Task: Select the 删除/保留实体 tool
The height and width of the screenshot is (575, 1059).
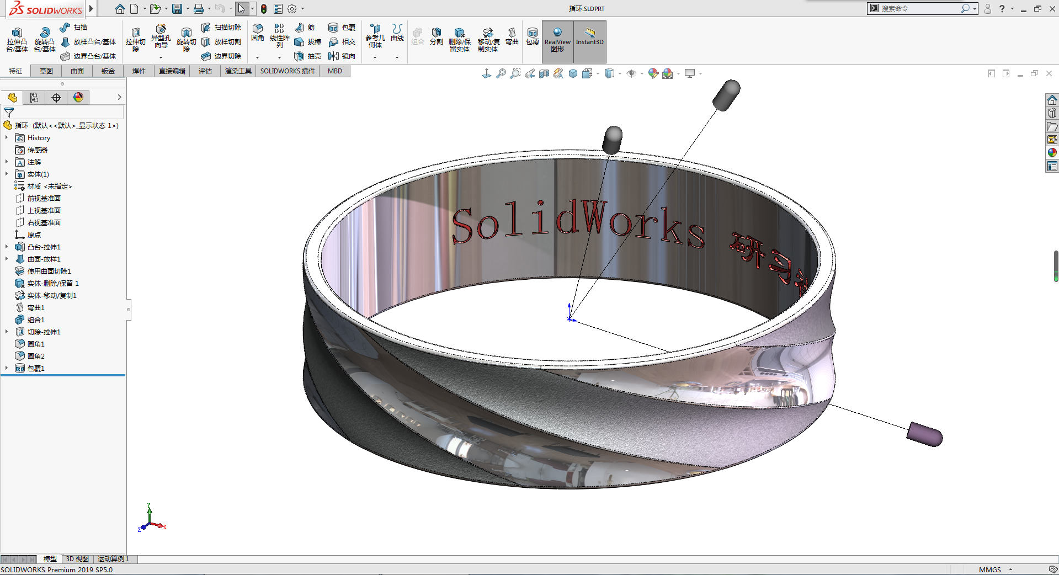Action: pyautogui.click(x=459, y=39)
